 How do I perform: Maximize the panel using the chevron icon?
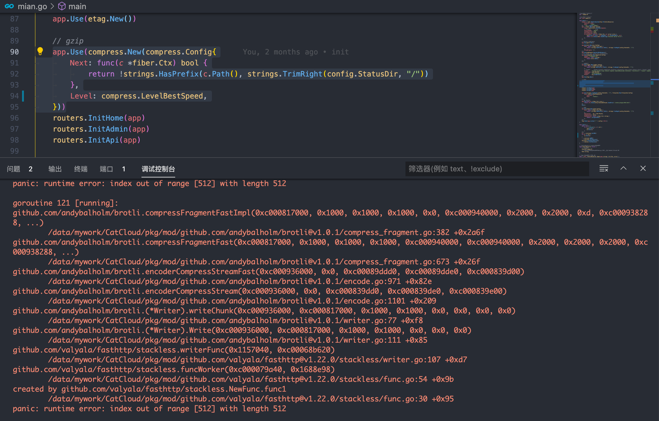[x=623, y=169]
